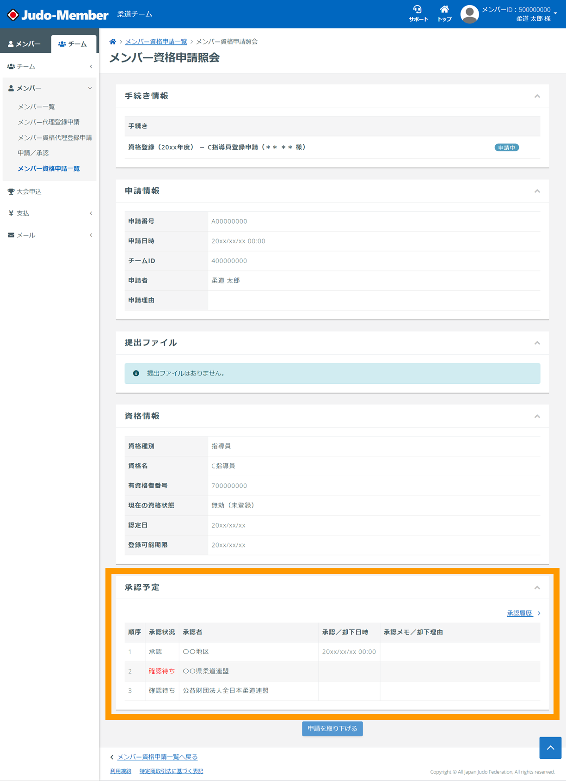
Task: Click the user avatar icon
Action: 469,14
